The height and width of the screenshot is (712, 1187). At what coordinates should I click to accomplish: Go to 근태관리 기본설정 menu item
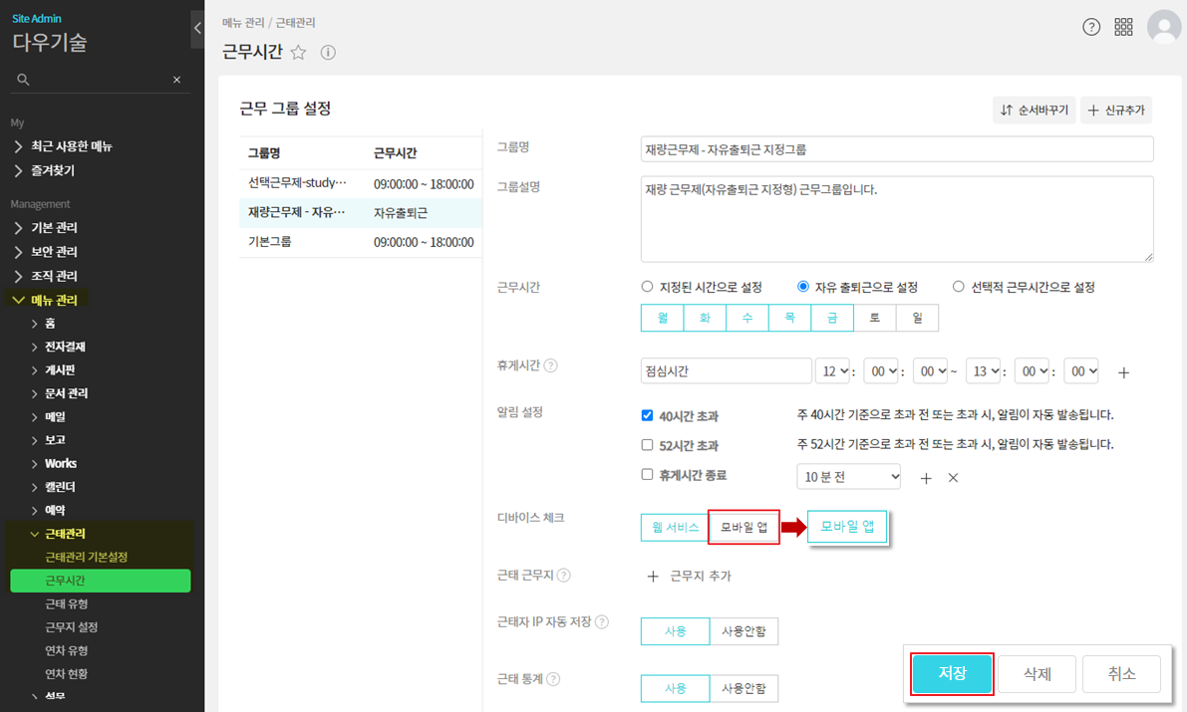click(x=86, y=557)
